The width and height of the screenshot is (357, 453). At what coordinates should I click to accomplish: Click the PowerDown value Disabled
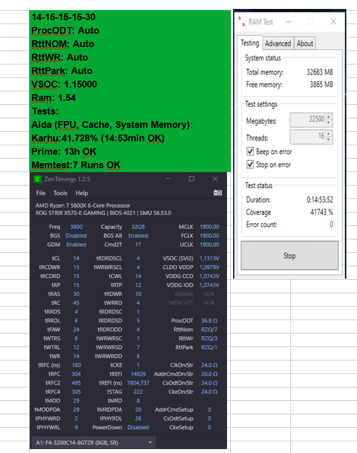click(x=138, y=427)
